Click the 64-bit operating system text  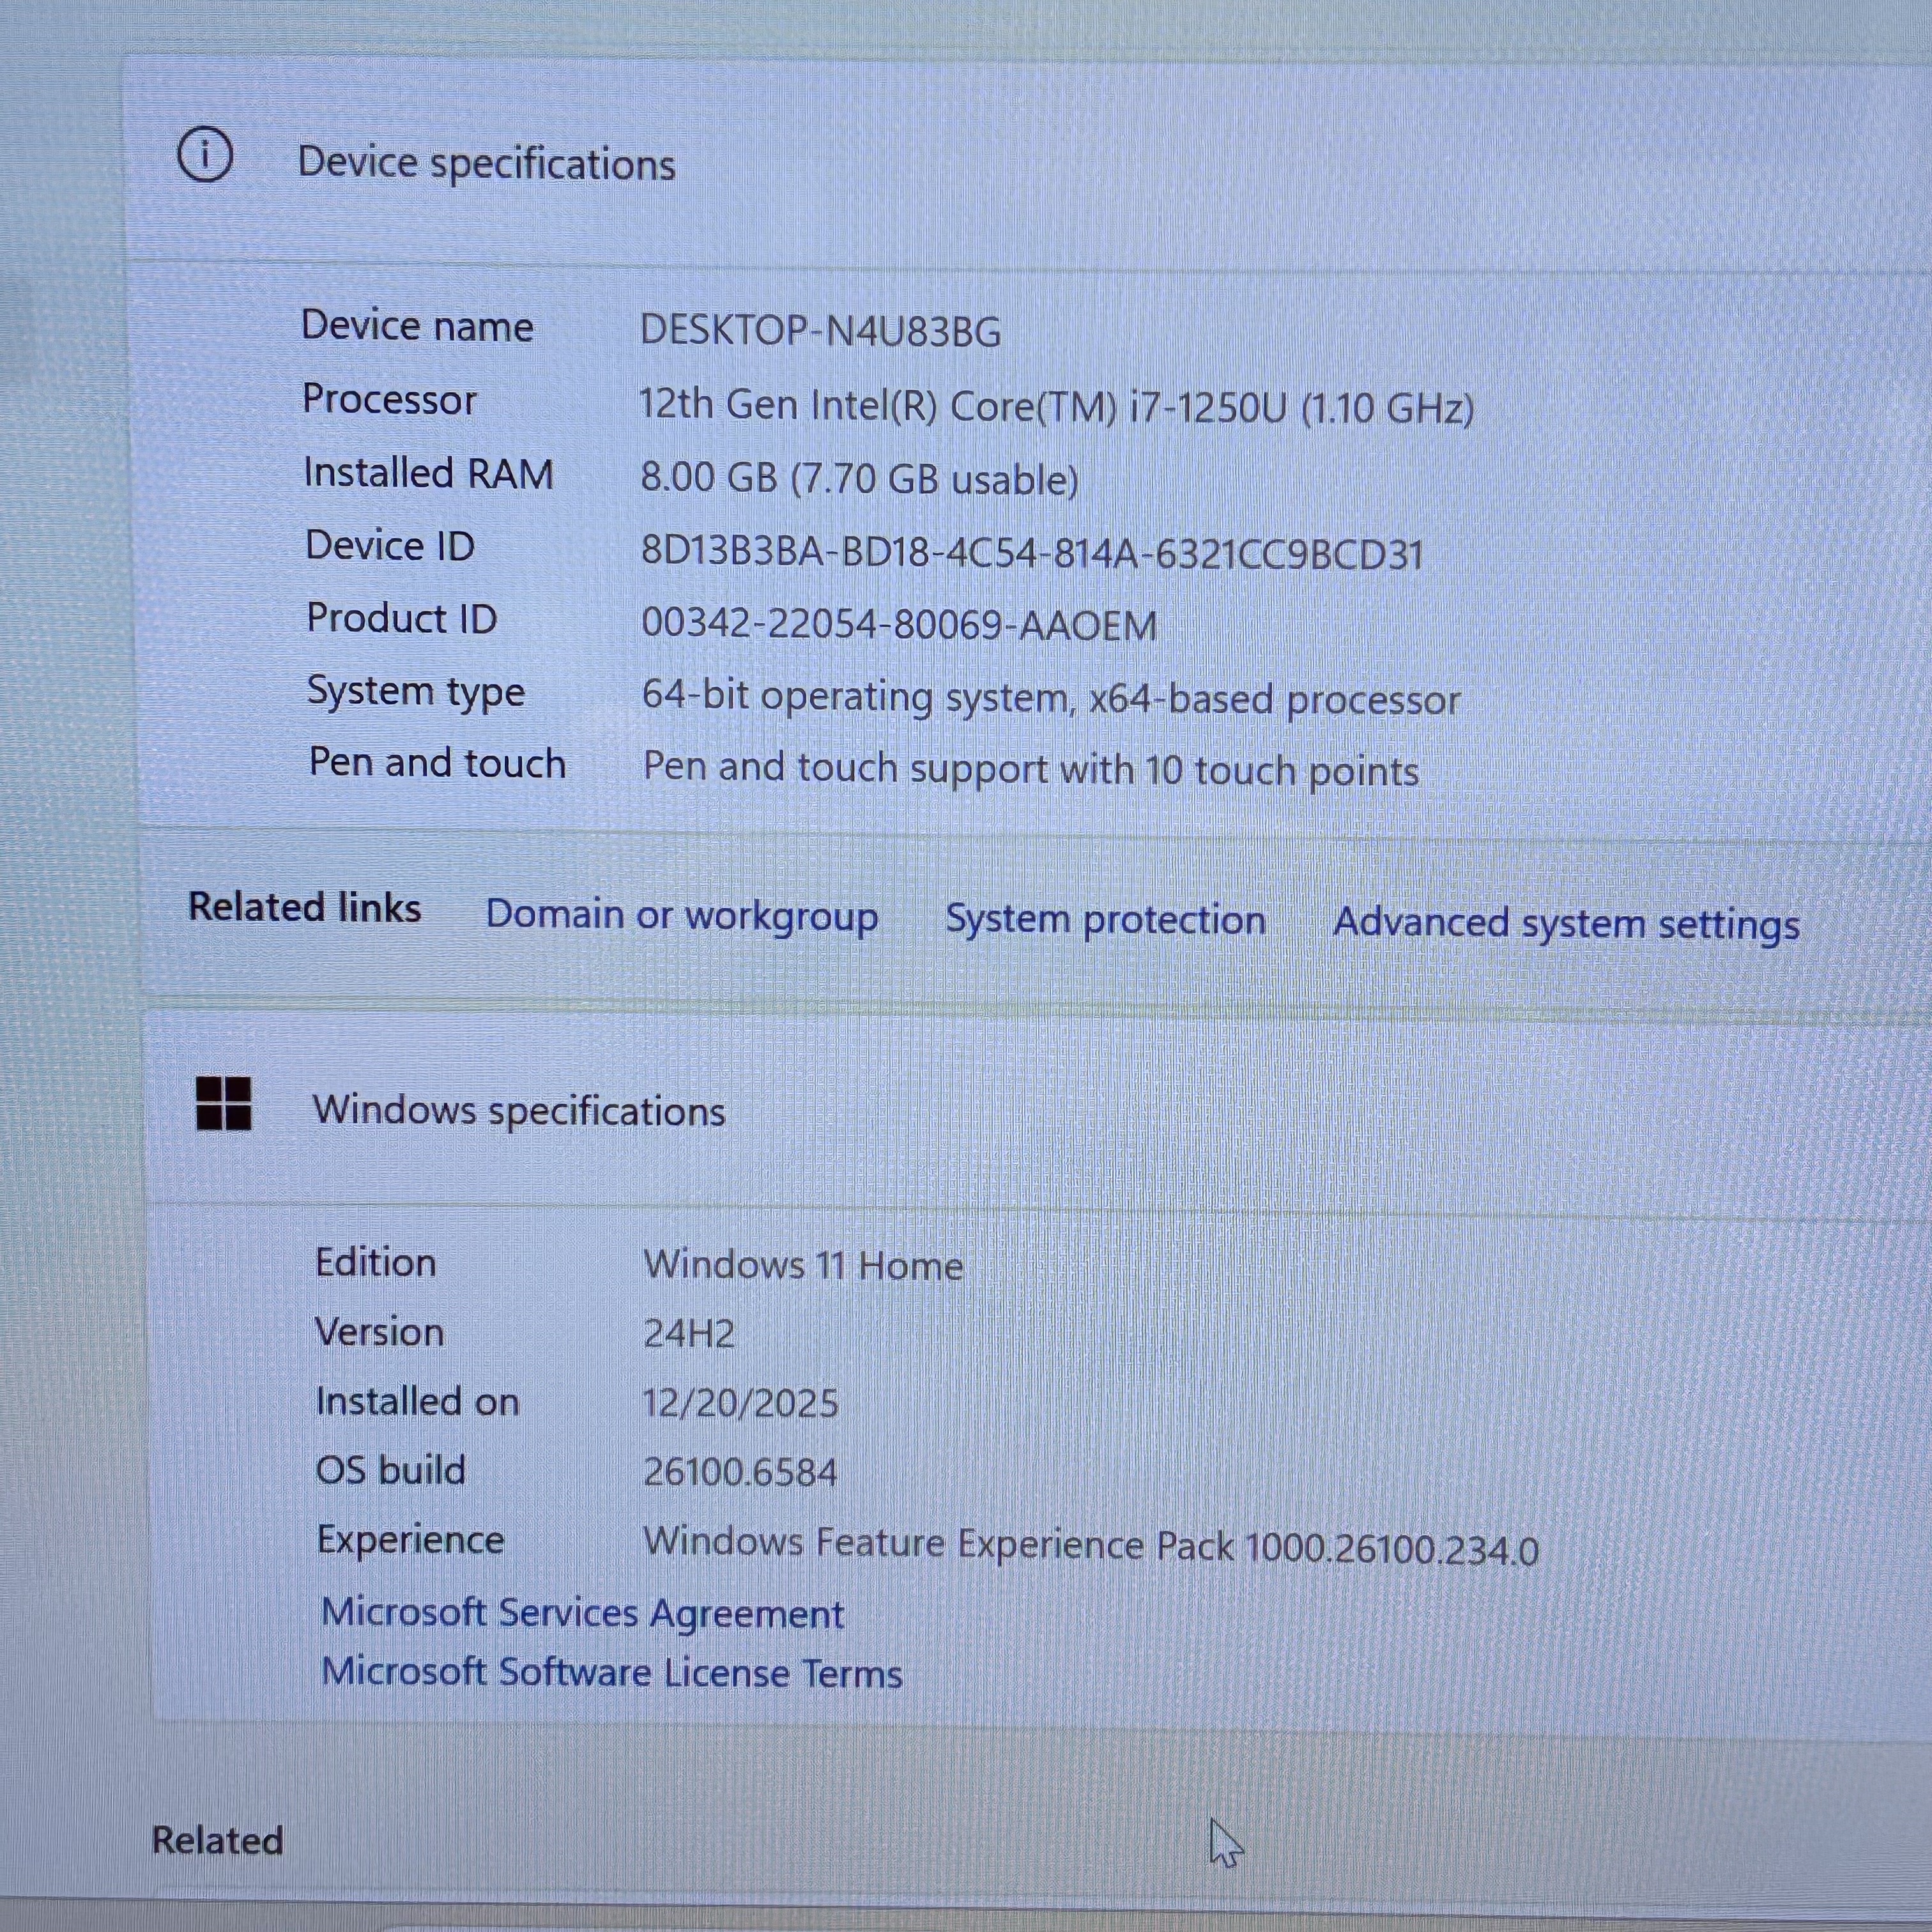pyautogui.click(x=1051, y=698)
